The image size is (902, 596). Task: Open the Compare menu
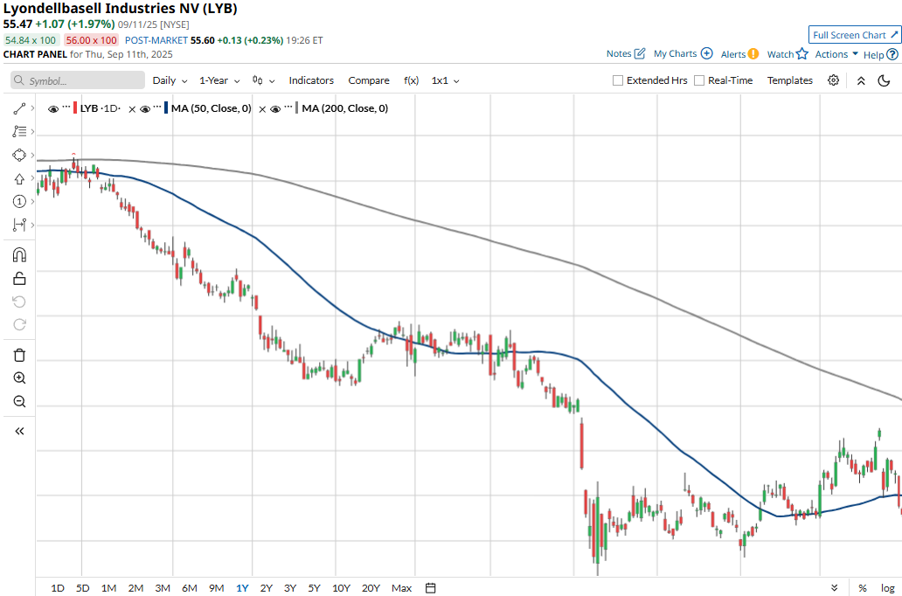coord(369,80)
